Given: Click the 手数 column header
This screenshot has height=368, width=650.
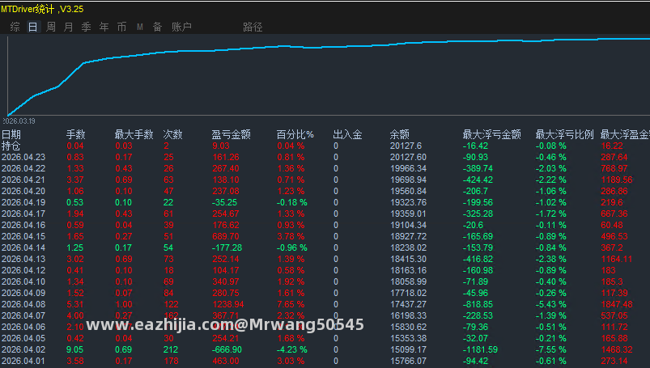Looking at the screenshot, I should point(76,134).
